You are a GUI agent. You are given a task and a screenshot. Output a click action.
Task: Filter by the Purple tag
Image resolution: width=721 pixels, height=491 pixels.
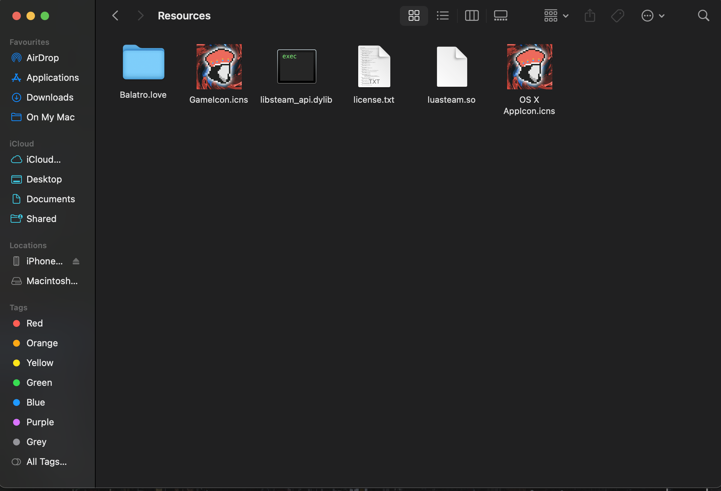[40, 422]
